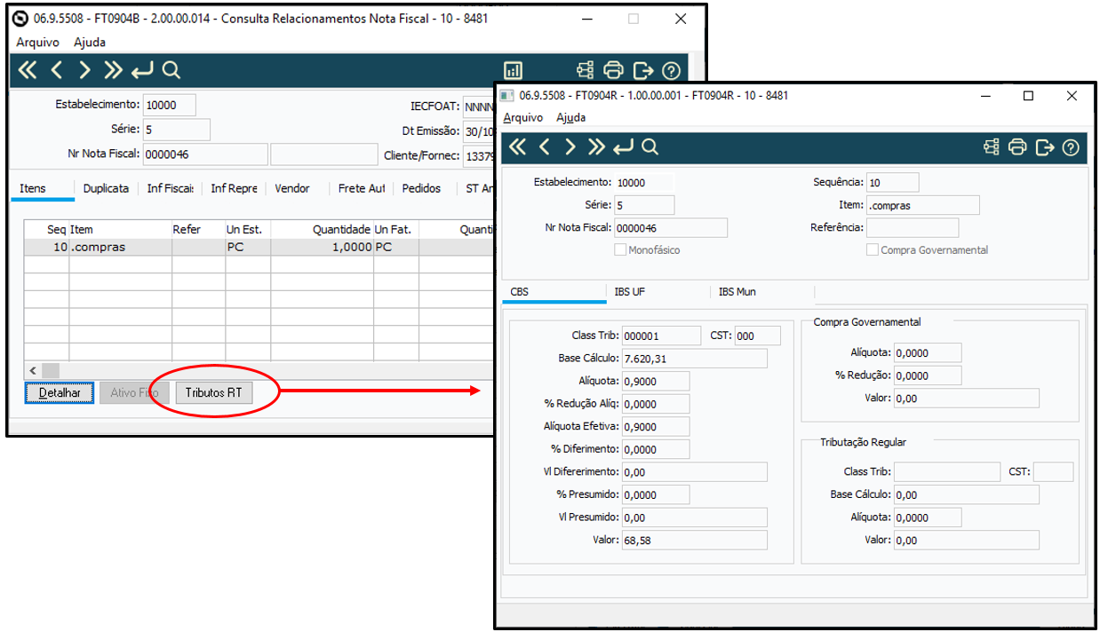1108x632 pixels.
Task: Select the Duplicata tab
Action: tap(106, 188)
